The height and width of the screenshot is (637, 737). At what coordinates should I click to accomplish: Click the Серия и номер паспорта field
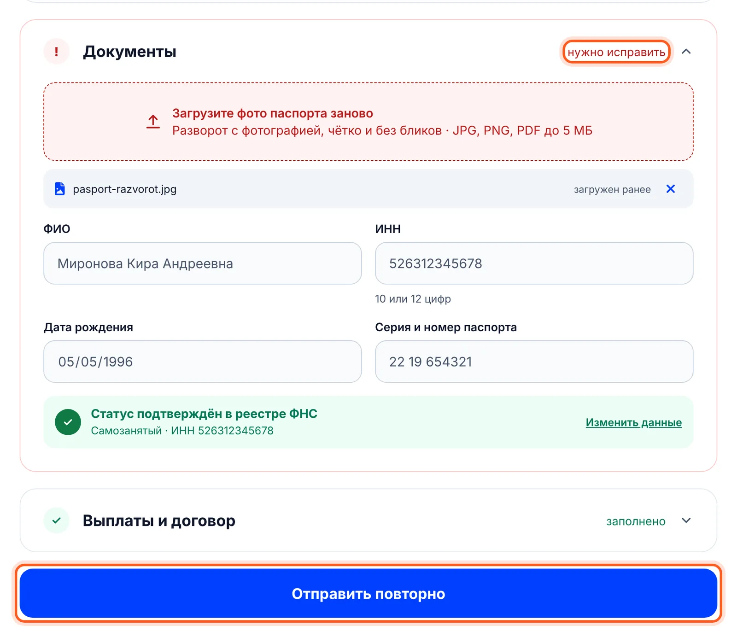click(534, 362)
